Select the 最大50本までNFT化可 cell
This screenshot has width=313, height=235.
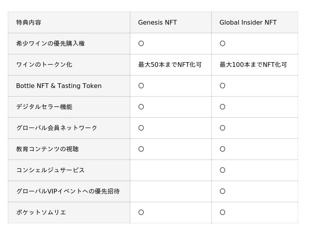(x=170, y=65)
